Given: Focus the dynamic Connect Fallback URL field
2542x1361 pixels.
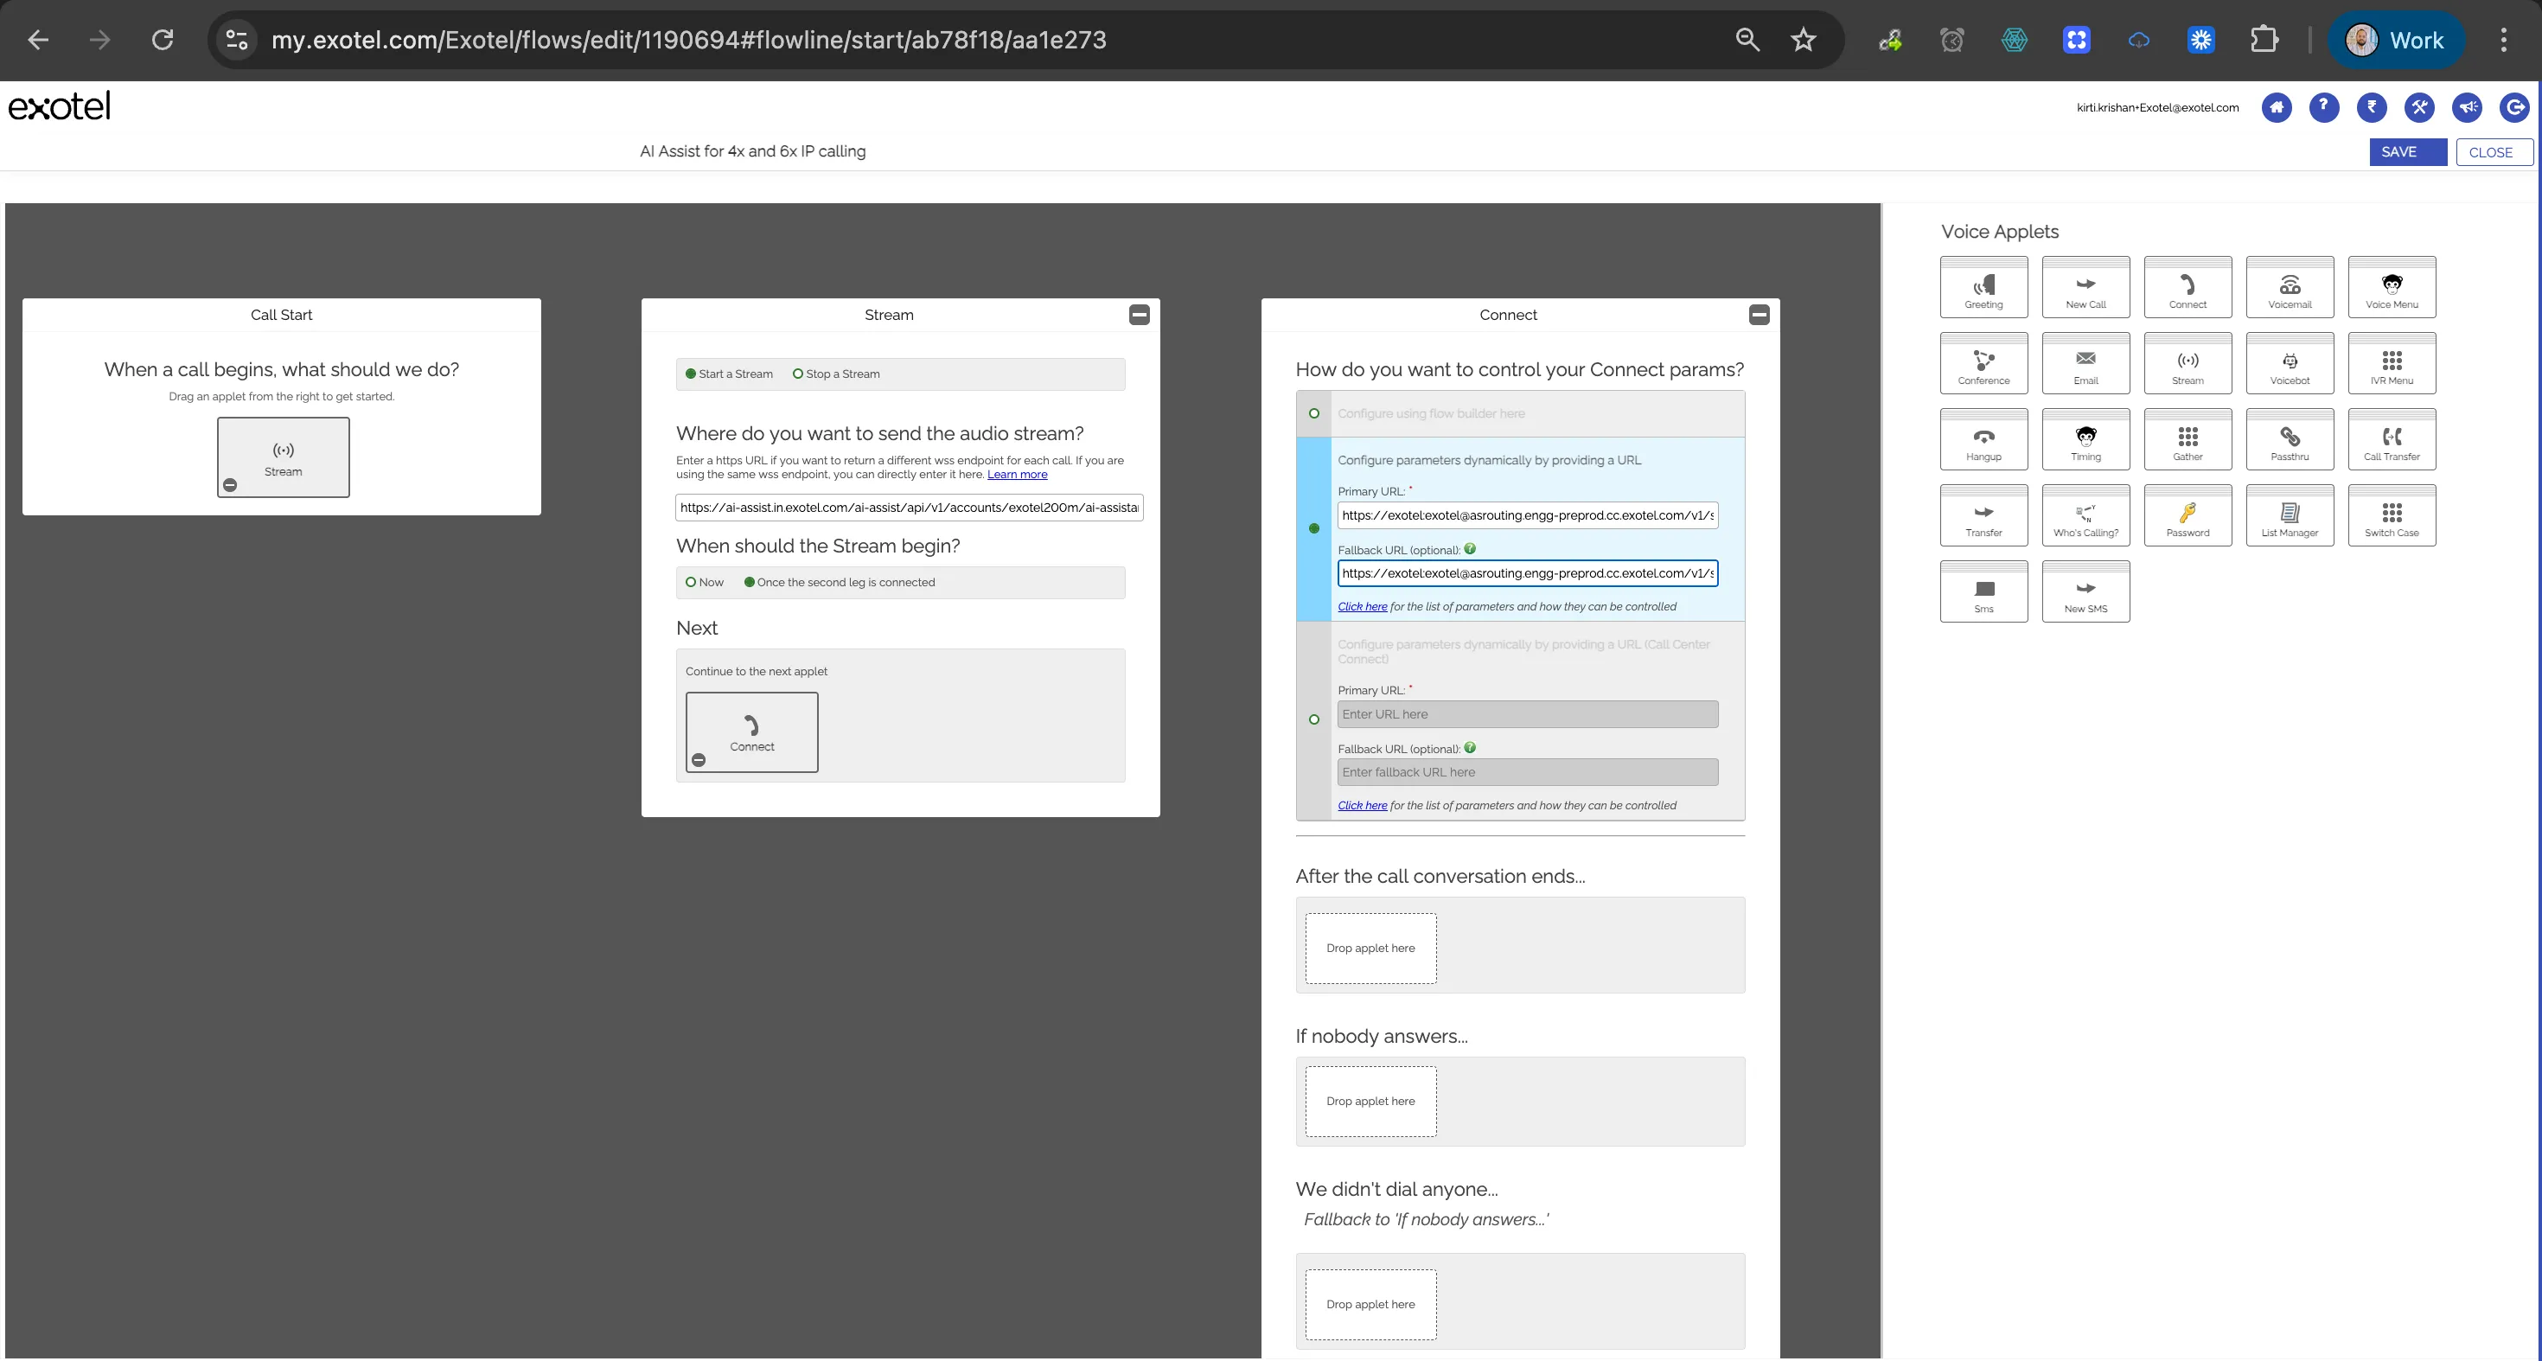Looking at the screenshot, I should coord(1528,573).
